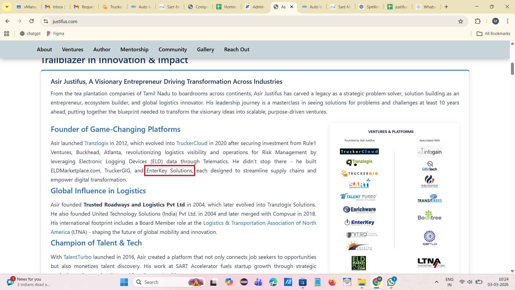The height and width of the screenshot is (290, 515).
Task: Click the Bodhtree logo
Action: 430,215
